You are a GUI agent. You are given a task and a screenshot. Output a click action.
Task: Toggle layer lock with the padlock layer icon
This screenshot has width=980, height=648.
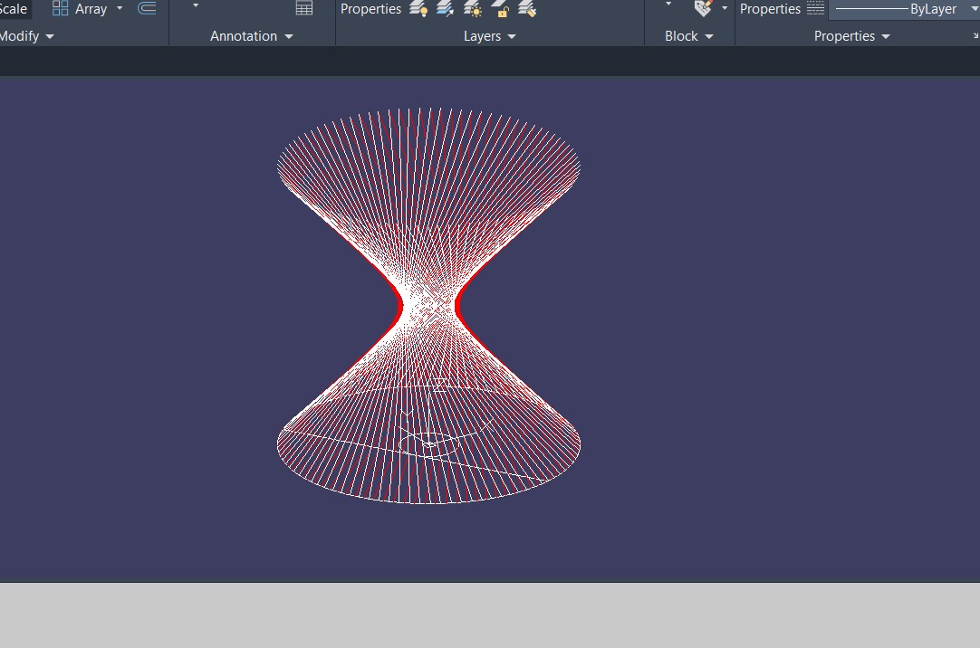pyautogui.click(x=500, y=9)
